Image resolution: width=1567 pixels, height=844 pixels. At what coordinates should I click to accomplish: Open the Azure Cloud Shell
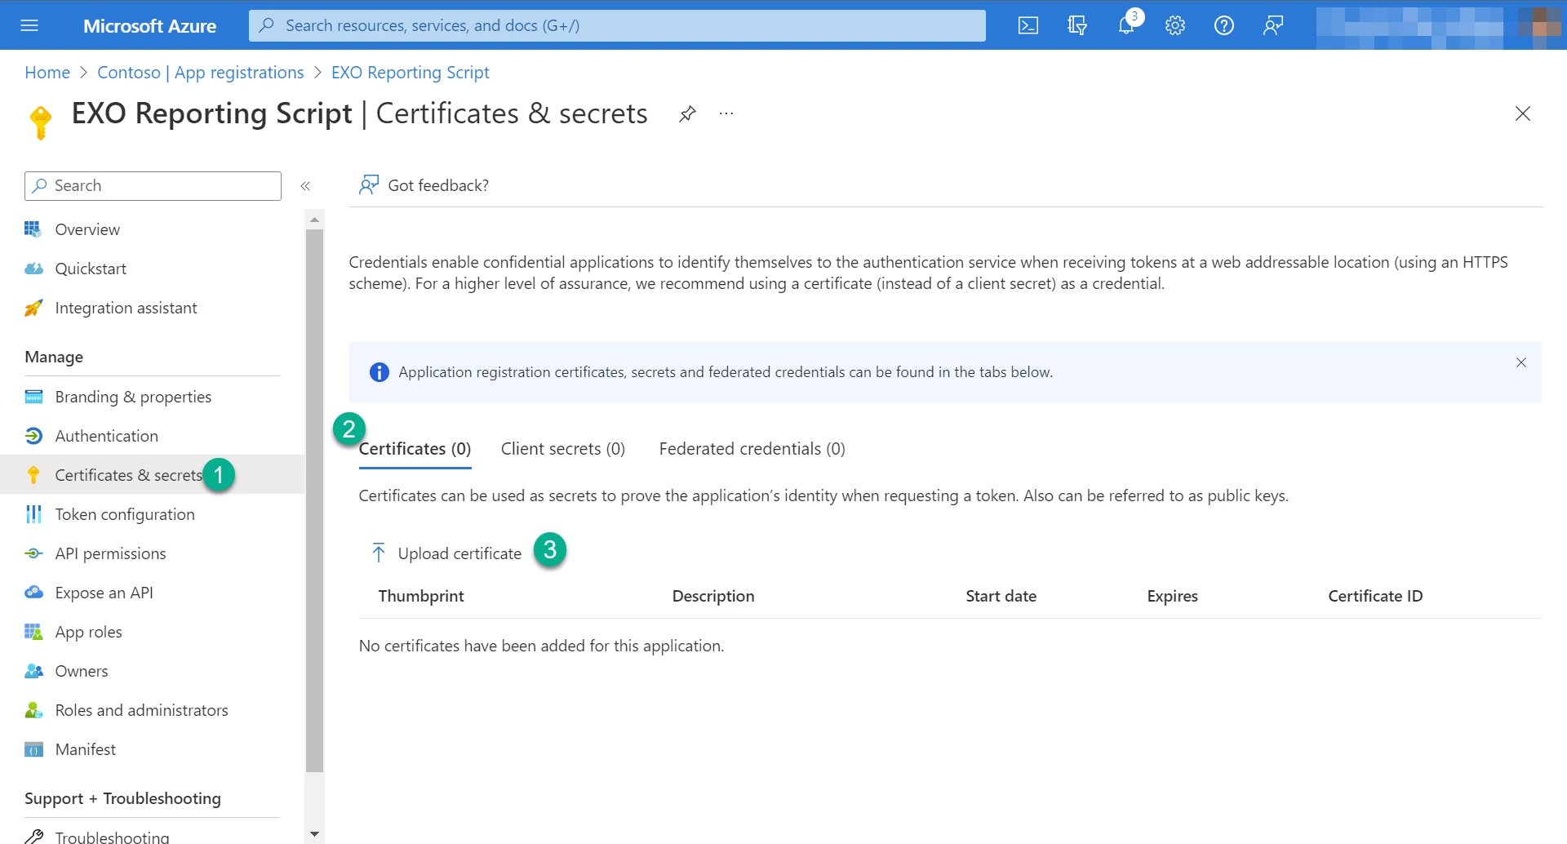1028,25
